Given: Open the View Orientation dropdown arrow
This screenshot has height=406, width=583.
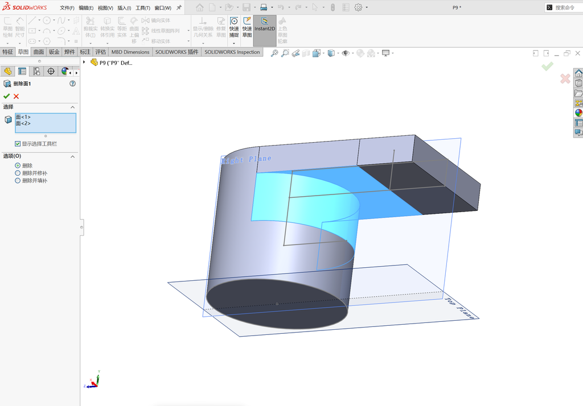Looking at the screenshot, I should click(323, 53).
